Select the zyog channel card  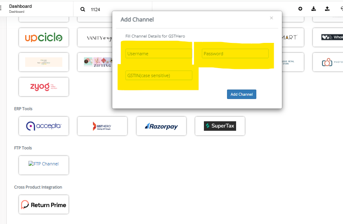point(44,87)
